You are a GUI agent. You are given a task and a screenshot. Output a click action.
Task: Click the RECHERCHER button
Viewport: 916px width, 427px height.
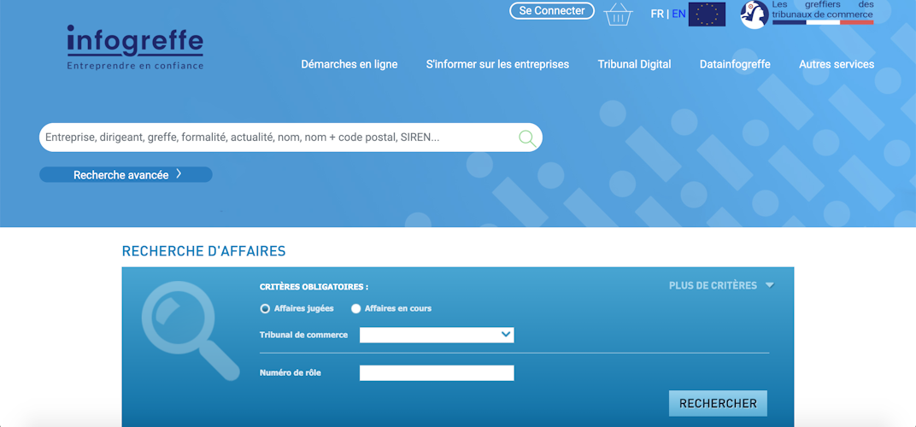pos(718,403)
